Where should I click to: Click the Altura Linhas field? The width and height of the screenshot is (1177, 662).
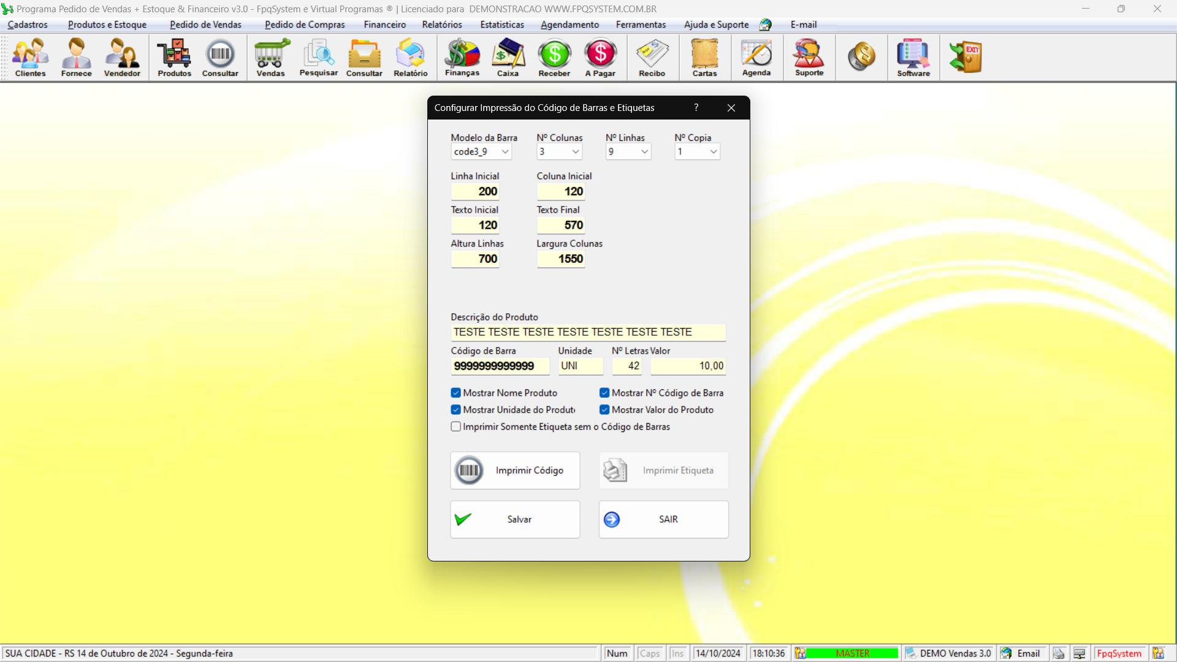coord(476,259)
